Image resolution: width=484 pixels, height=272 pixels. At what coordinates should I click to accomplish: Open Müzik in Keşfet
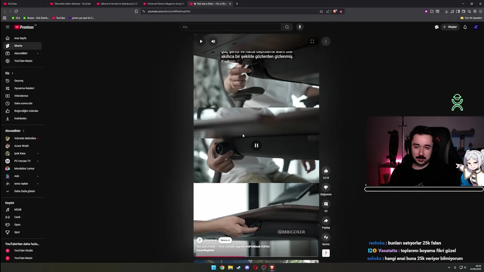click(x=22, y=210)
